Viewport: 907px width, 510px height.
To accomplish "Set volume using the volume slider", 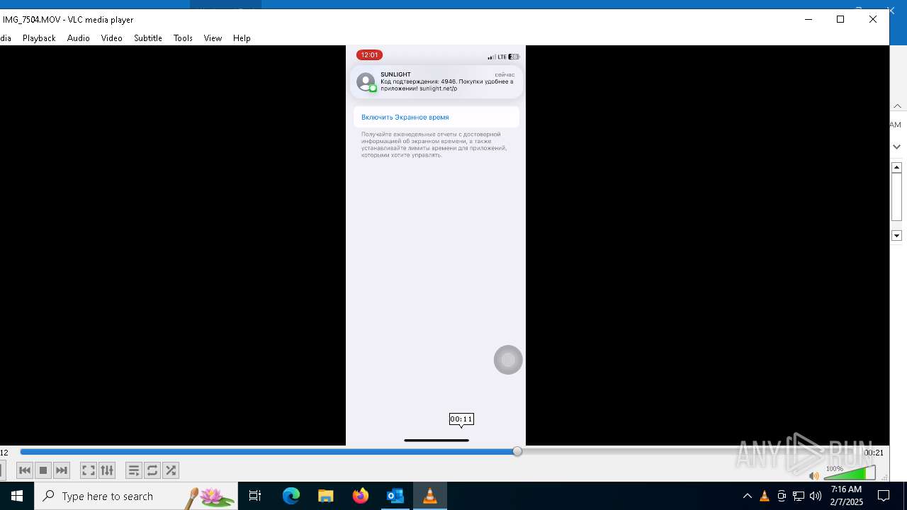I will [850, 473].
